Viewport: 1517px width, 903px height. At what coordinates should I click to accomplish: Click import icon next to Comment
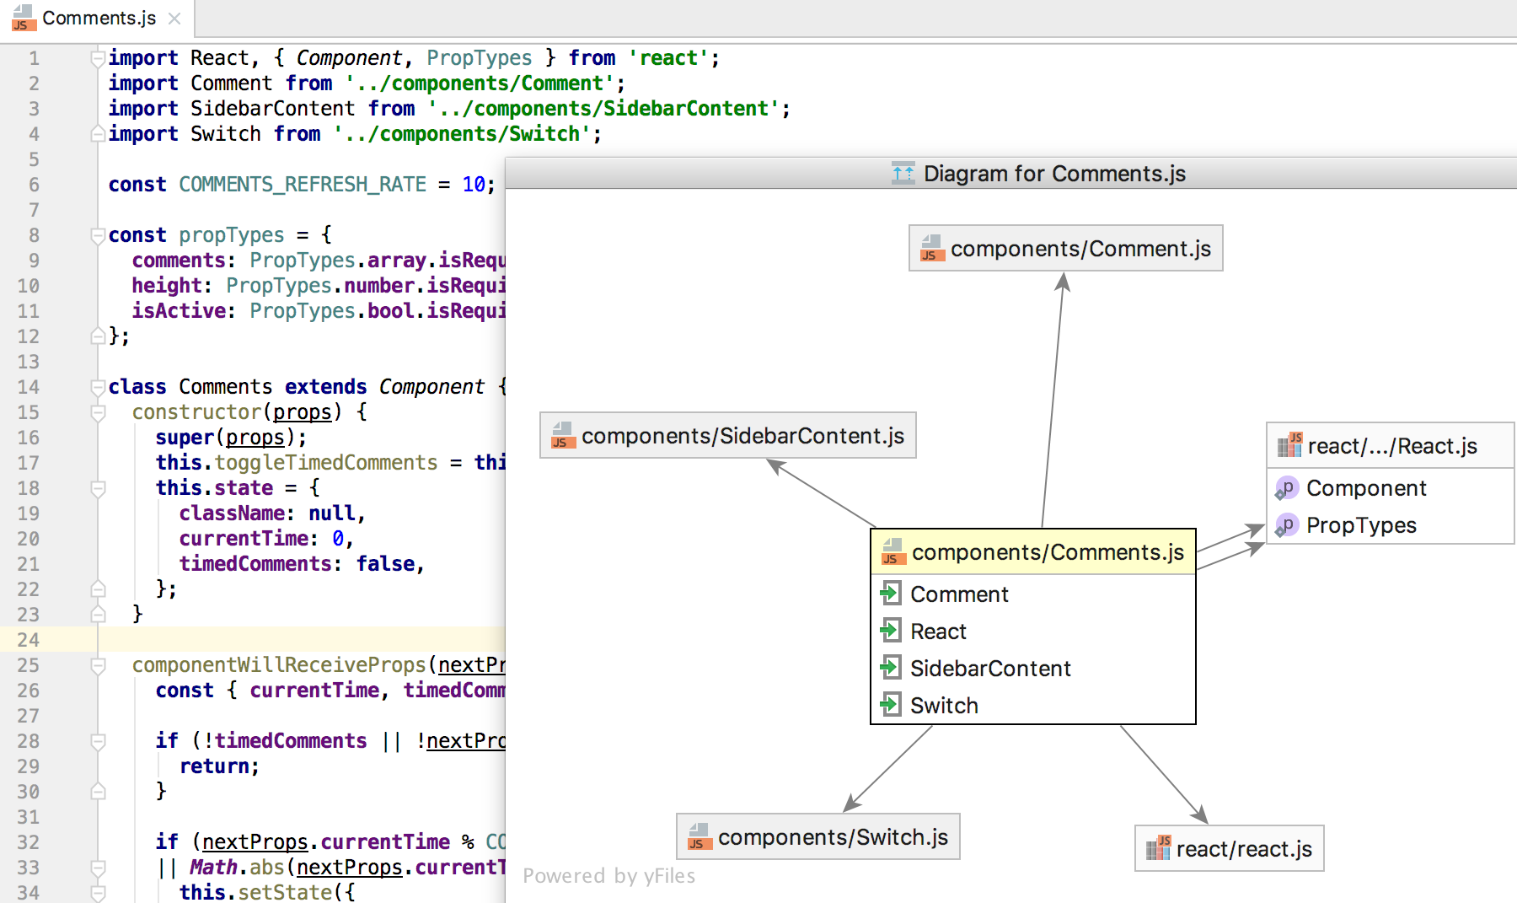[891, 594]
